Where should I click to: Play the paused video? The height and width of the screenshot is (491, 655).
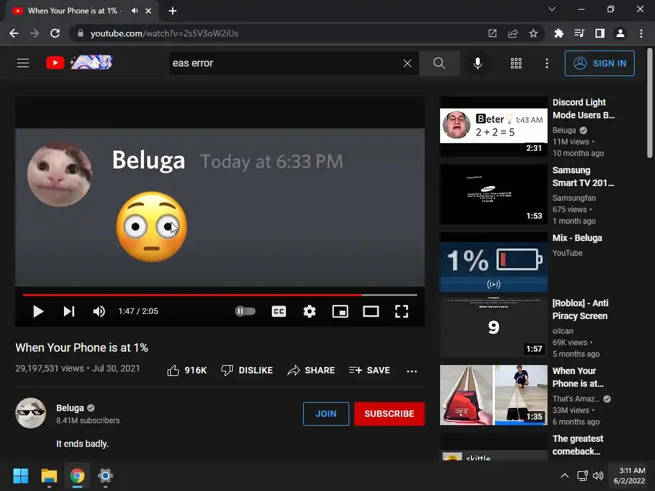(x=38, y=311)
